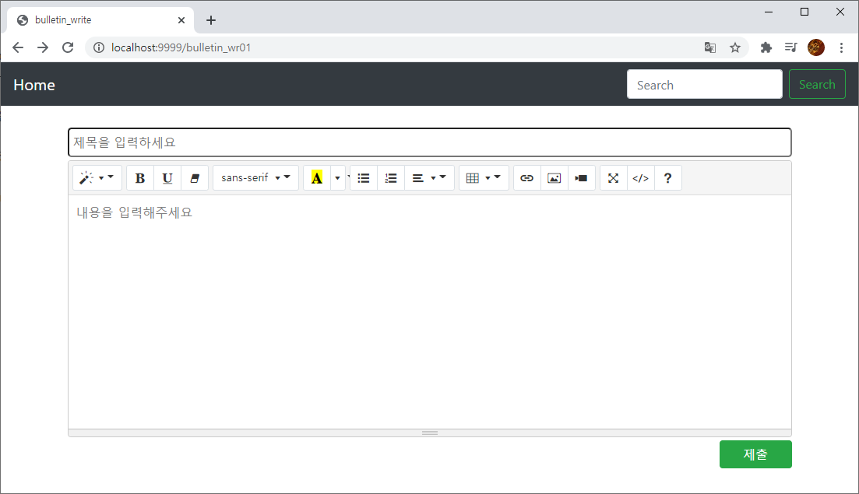This screenshot has width=859, height=494.
Task: Click the green-outlined Search button
Action: (817, 84)
